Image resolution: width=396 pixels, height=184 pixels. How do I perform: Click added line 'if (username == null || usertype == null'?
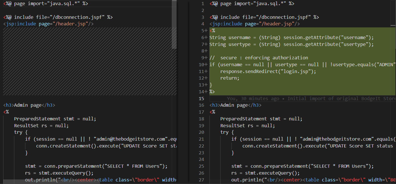(x=303, y=64)
